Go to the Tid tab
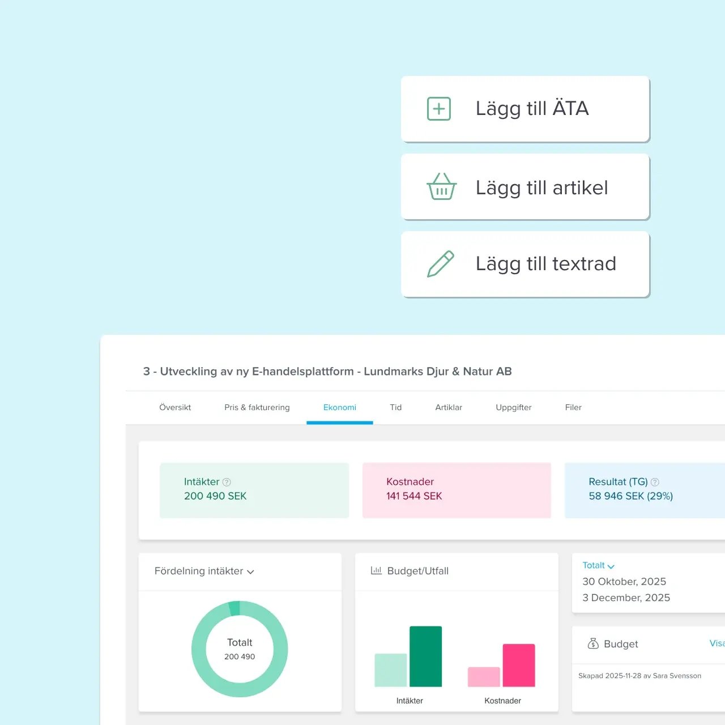This screenshot has width=725, height=725. [395, 407]
